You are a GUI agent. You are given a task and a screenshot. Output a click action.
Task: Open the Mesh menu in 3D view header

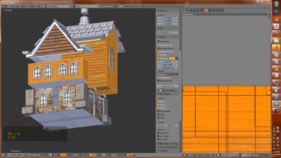pos(26,155)
